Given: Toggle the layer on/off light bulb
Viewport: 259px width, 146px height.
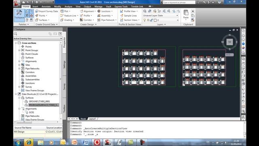Looking at the screenshot, I should [x=145, y=20].
